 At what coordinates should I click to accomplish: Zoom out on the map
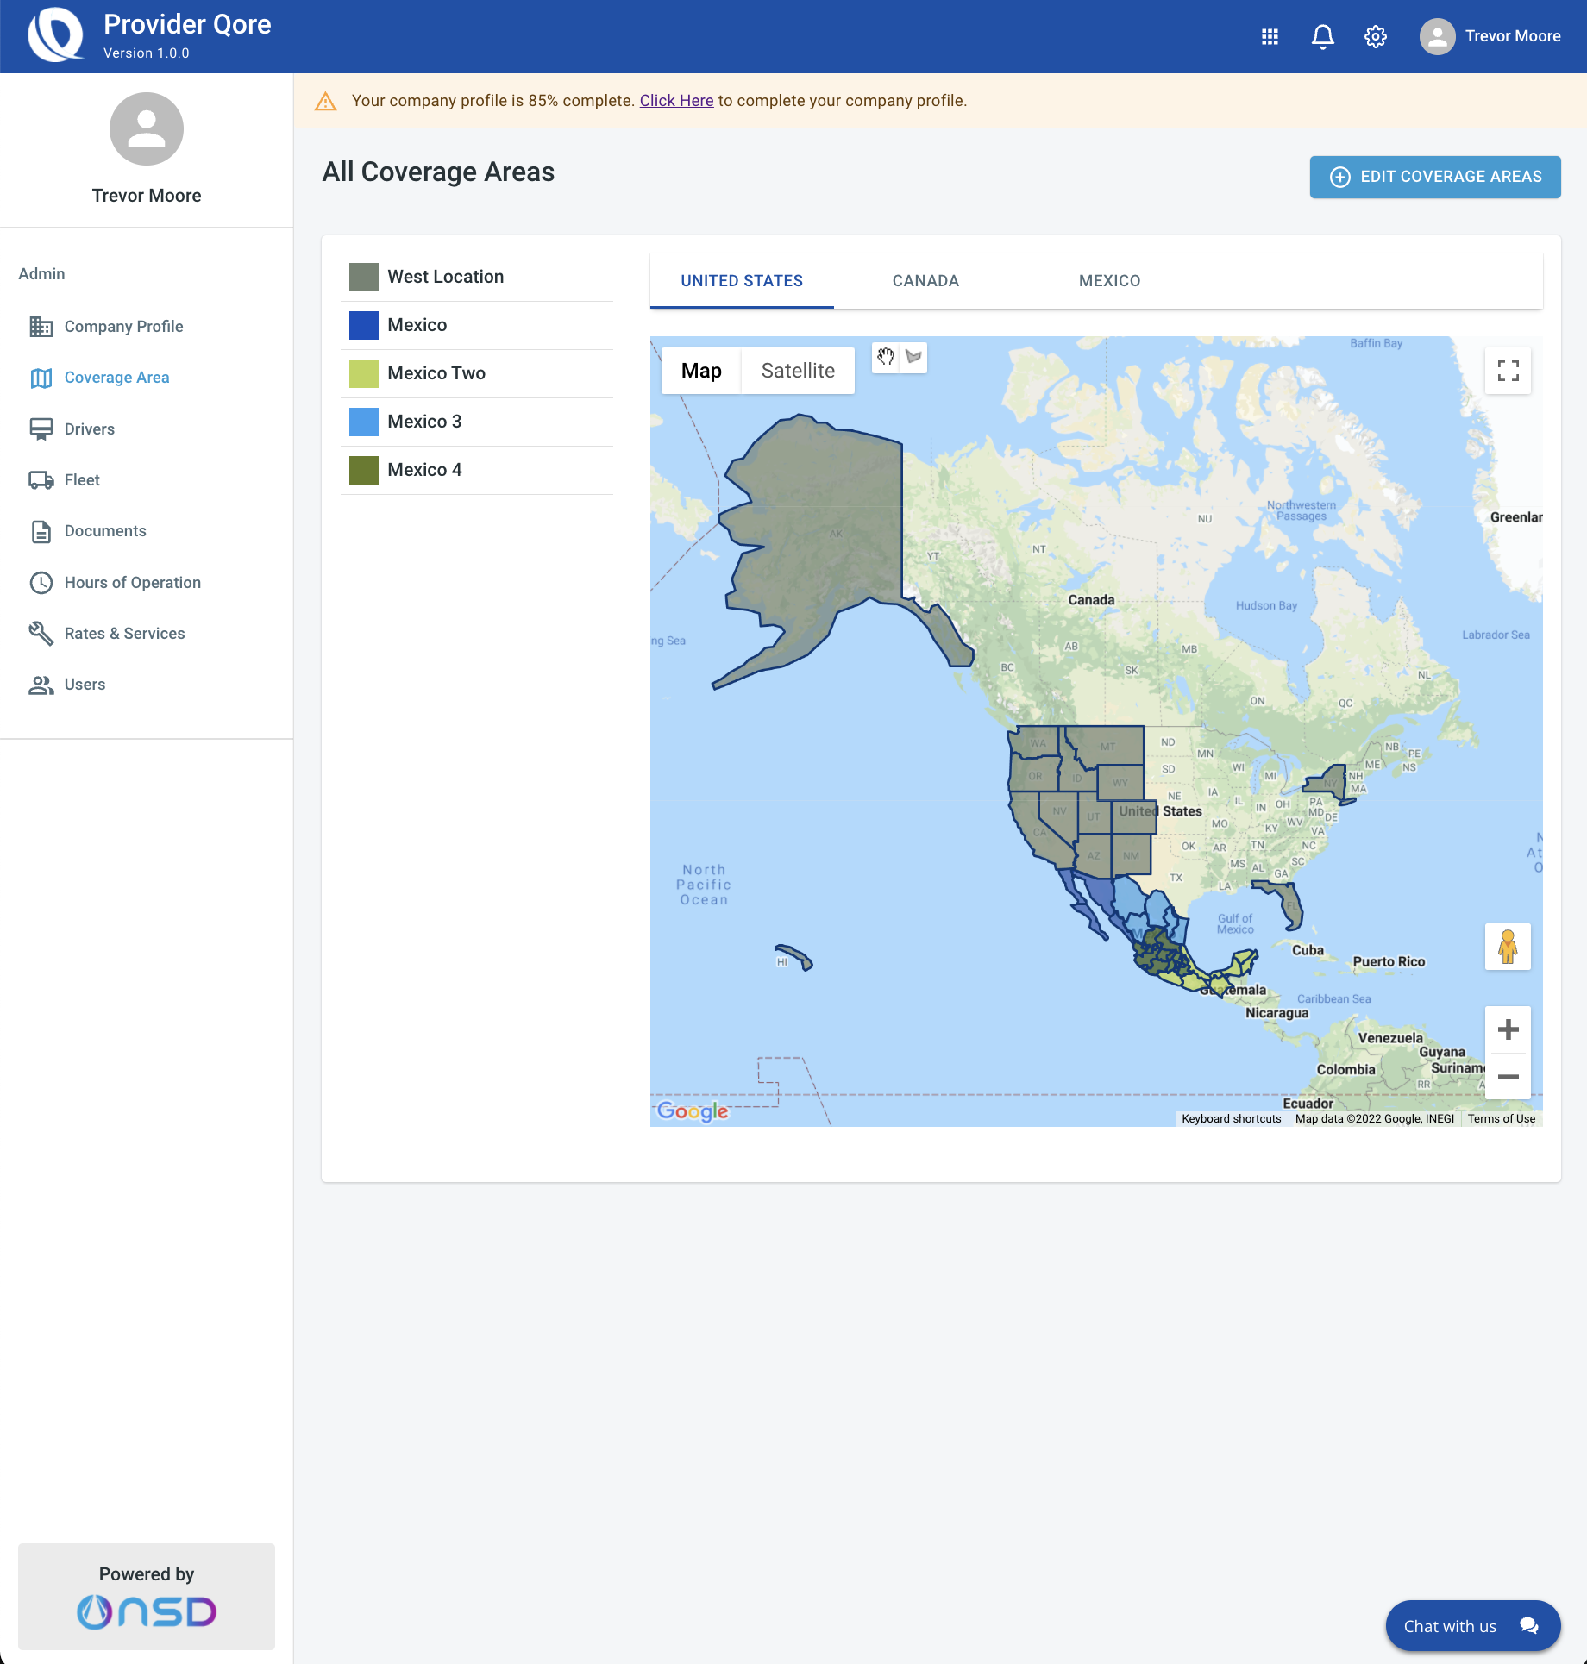[1508, 1076]
